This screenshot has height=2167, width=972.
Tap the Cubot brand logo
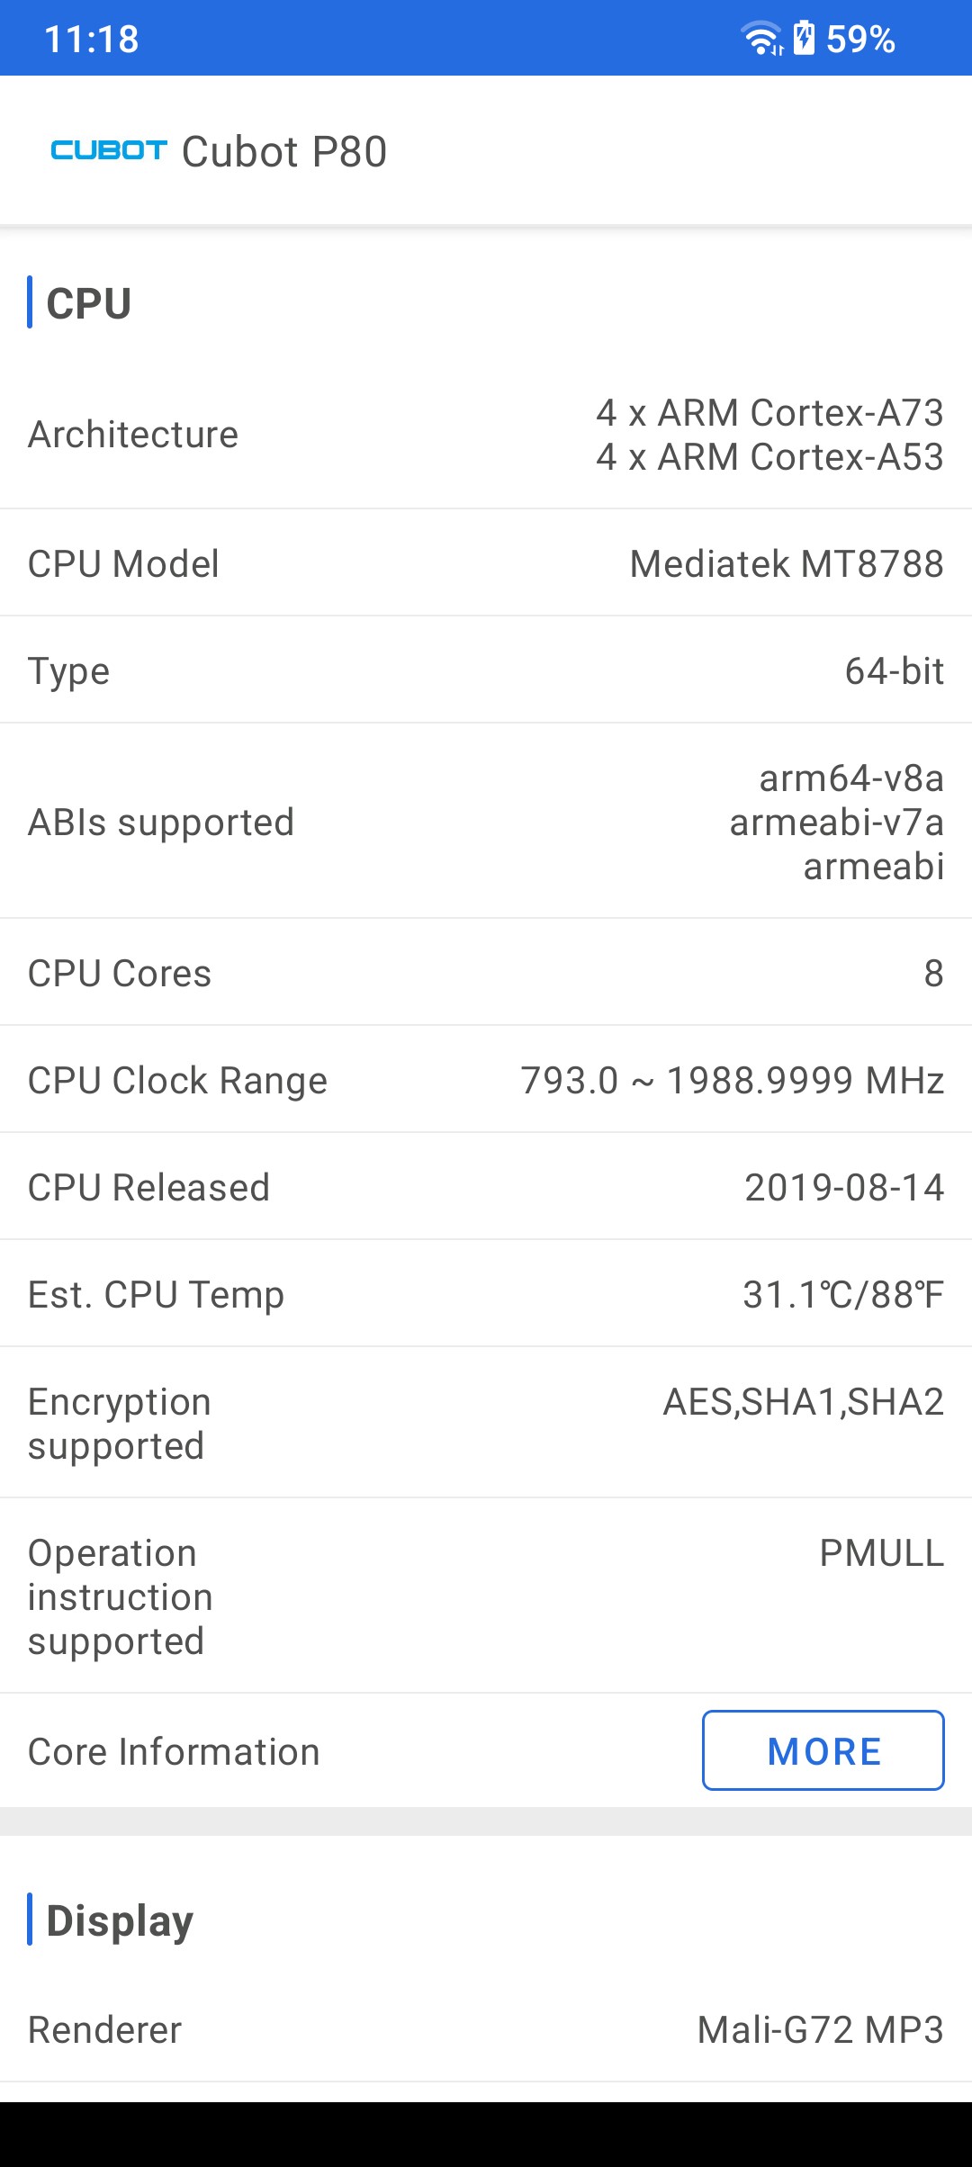(x=109, y=150)
